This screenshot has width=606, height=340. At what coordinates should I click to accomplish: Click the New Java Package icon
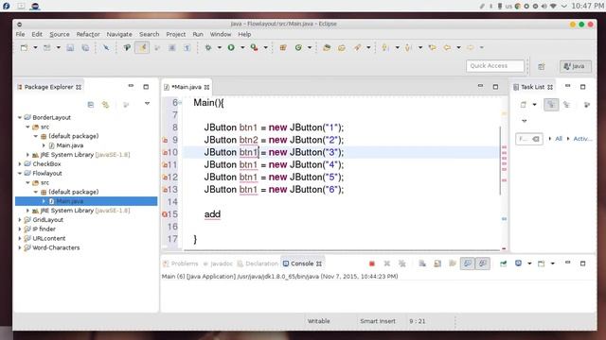[283, 48]
